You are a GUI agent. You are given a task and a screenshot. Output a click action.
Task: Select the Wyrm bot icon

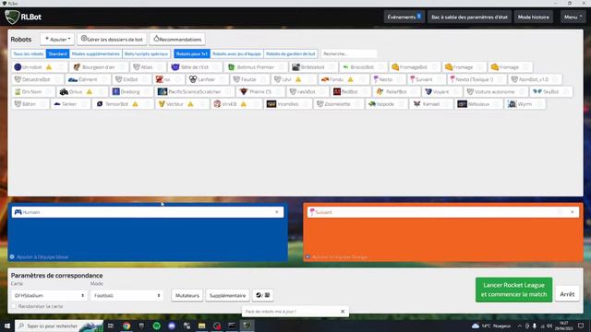coord(512,104)
